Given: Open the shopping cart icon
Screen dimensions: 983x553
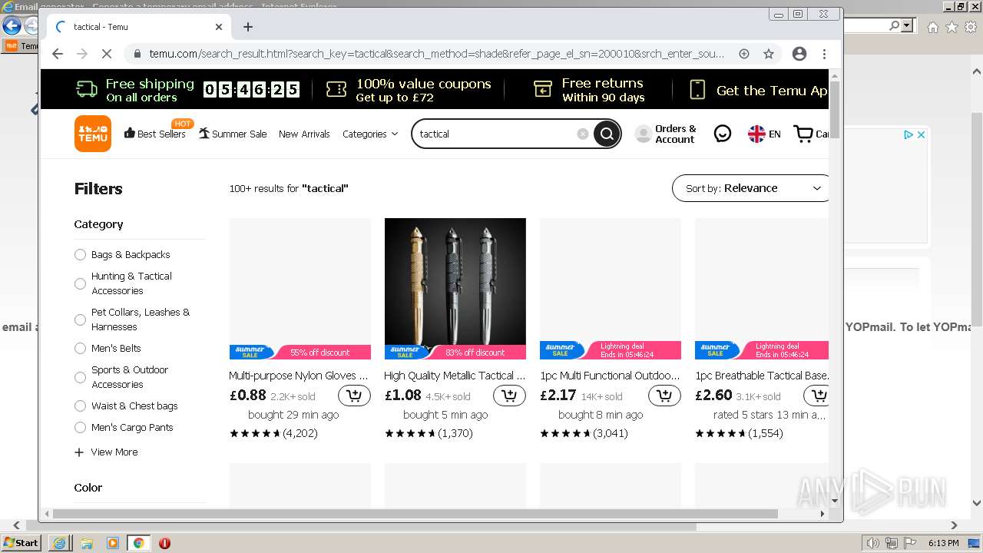Looking at the screenshot, I should pyautogui.click(x=803, y=134).
